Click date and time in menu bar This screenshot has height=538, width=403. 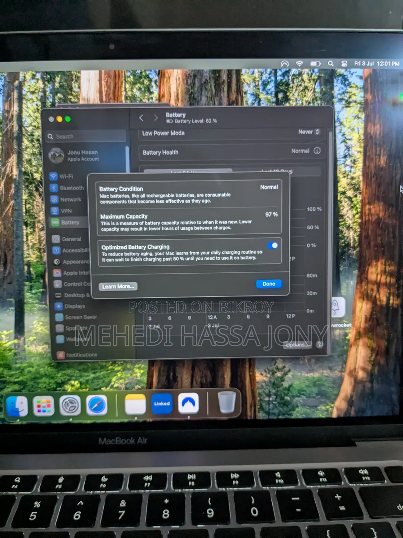376,64
